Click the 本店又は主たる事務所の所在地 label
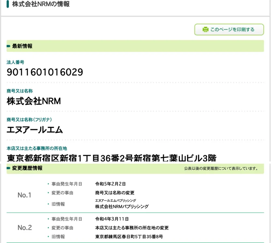 (37, 148)
